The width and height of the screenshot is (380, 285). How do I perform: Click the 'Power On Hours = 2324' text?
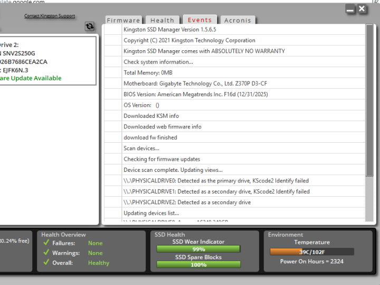(x=312, y=261)
